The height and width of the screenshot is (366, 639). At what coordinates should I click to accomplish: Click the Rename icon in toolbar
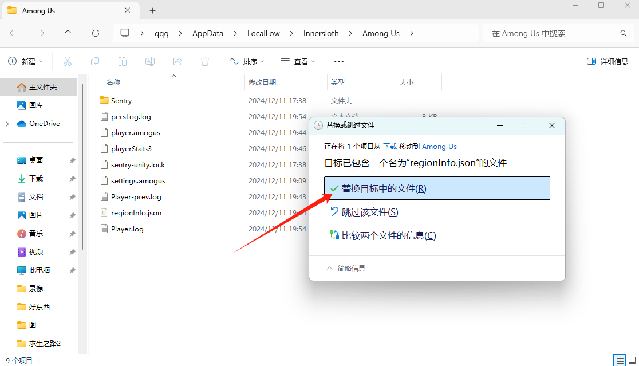150,61
